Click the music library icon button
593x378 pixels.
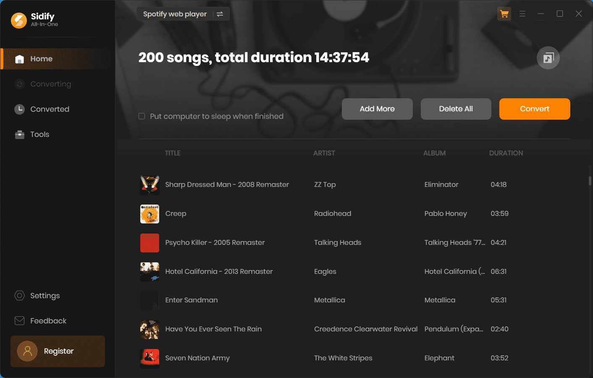pyautogui.click(x=548, y=58)
